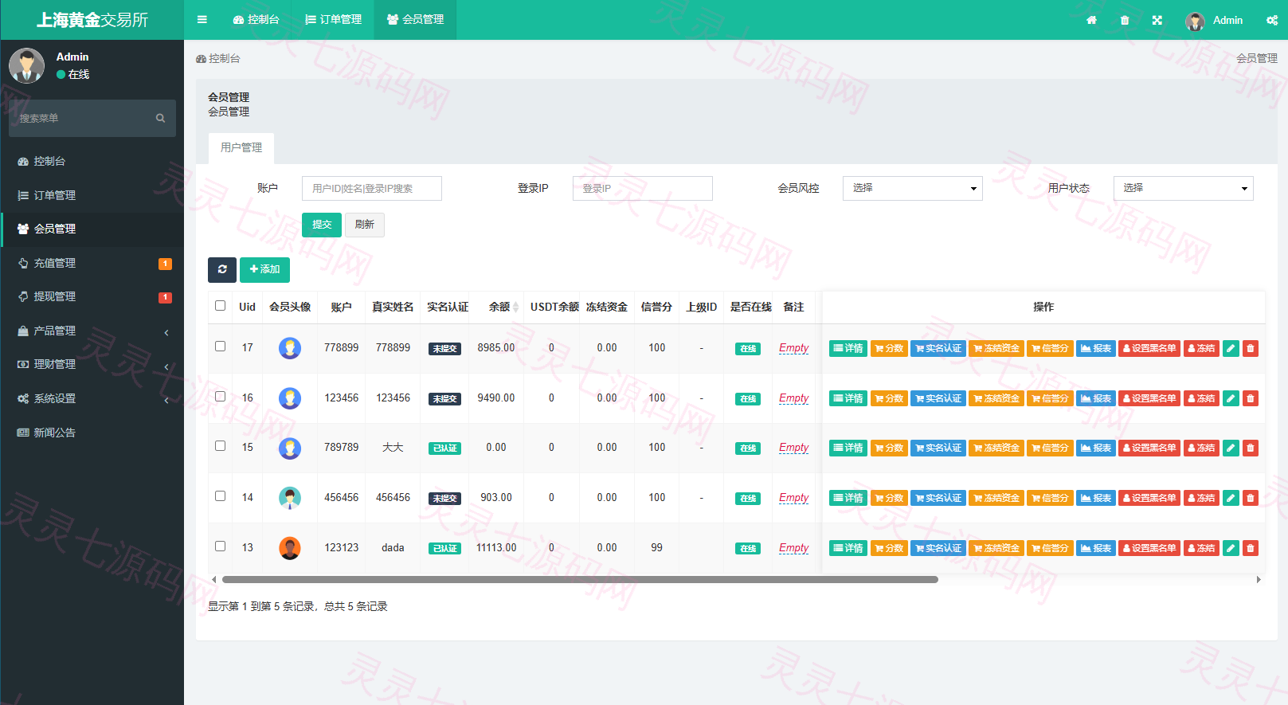This screenshot has height=705, width=1288.
Task: Check the row checkbox for Uid 14
Action: click(221, 496)
